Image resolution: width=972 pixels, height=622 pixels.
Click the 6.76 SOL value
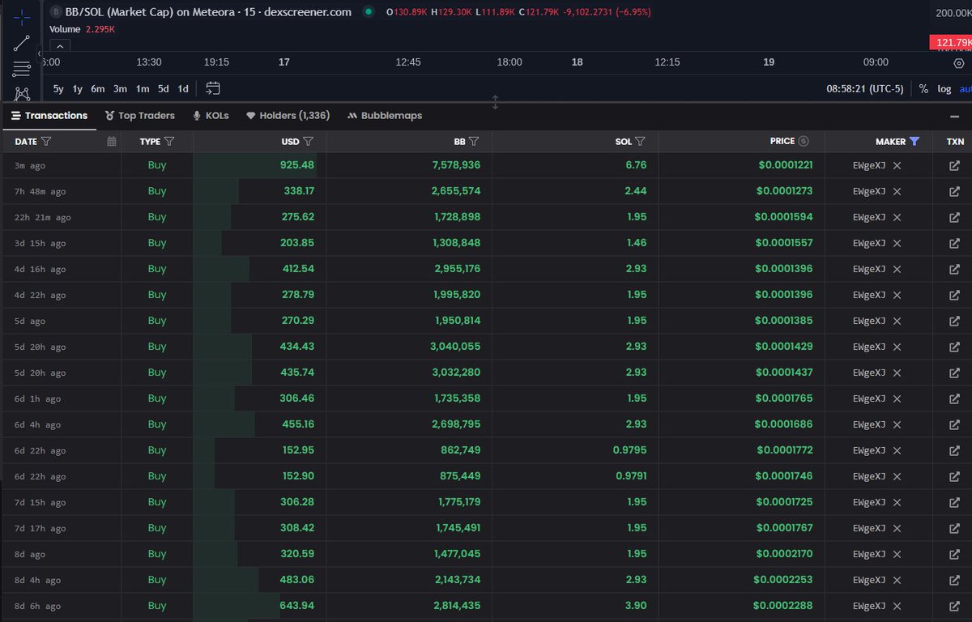pyautogui.click(x=637, y=165)
